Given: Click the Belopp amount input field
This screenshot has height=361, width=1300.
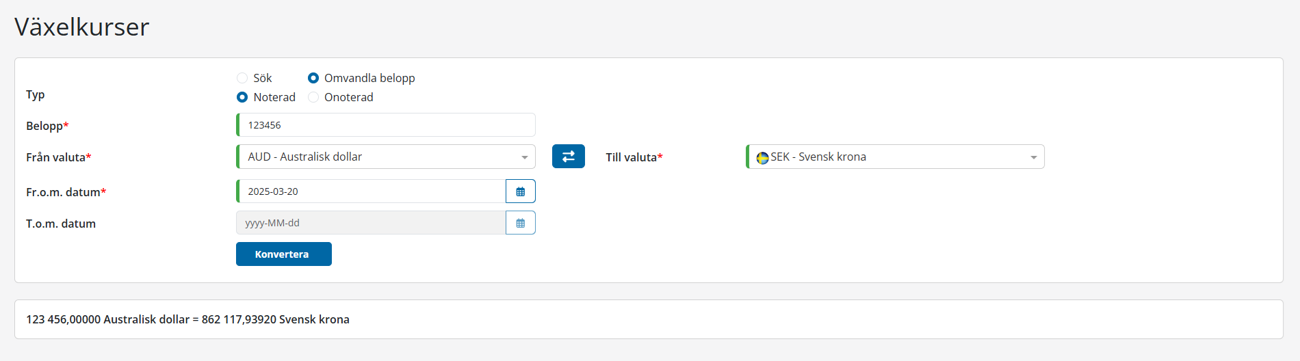Looking at the screenshot, I should pos(387,125).
